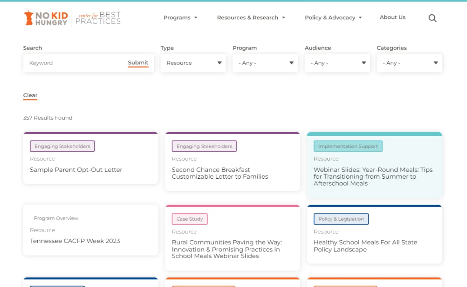Go home via the No Kid Hungry logo
Image resolution: width=467 pixels, height=287 pixels.
pos(46,18)
